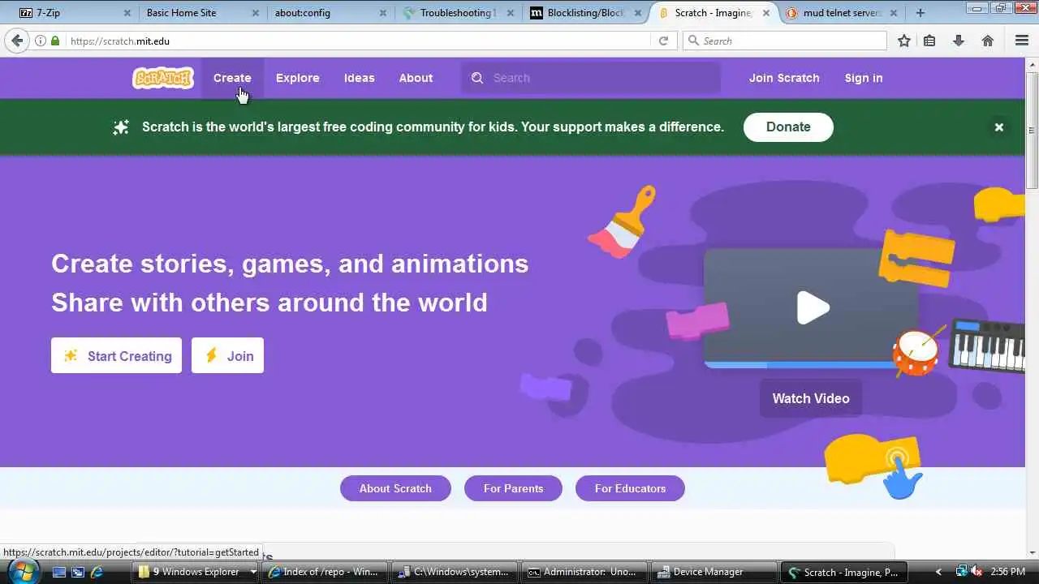Screen dimensions: 1039x584
Task: Click the Start Creating button
Action: pos(116,355)
